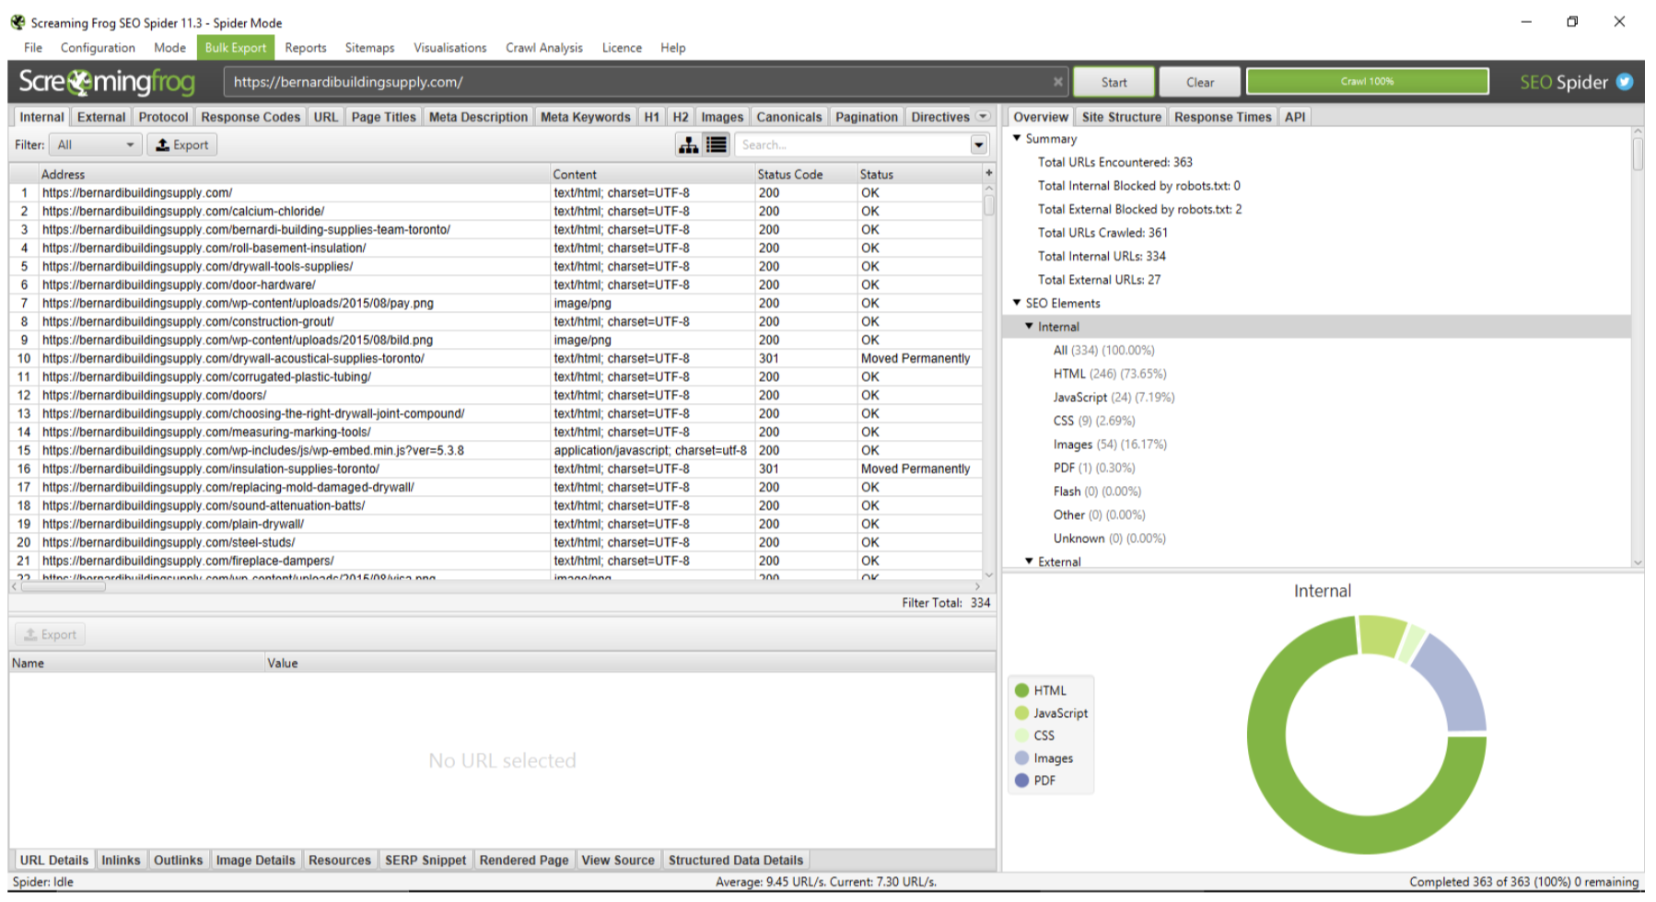Image resolution: width=1656 pixels, height=902 pixels.
Task: Switch to the Response Codes tab
Action: [x=251, y=117]
